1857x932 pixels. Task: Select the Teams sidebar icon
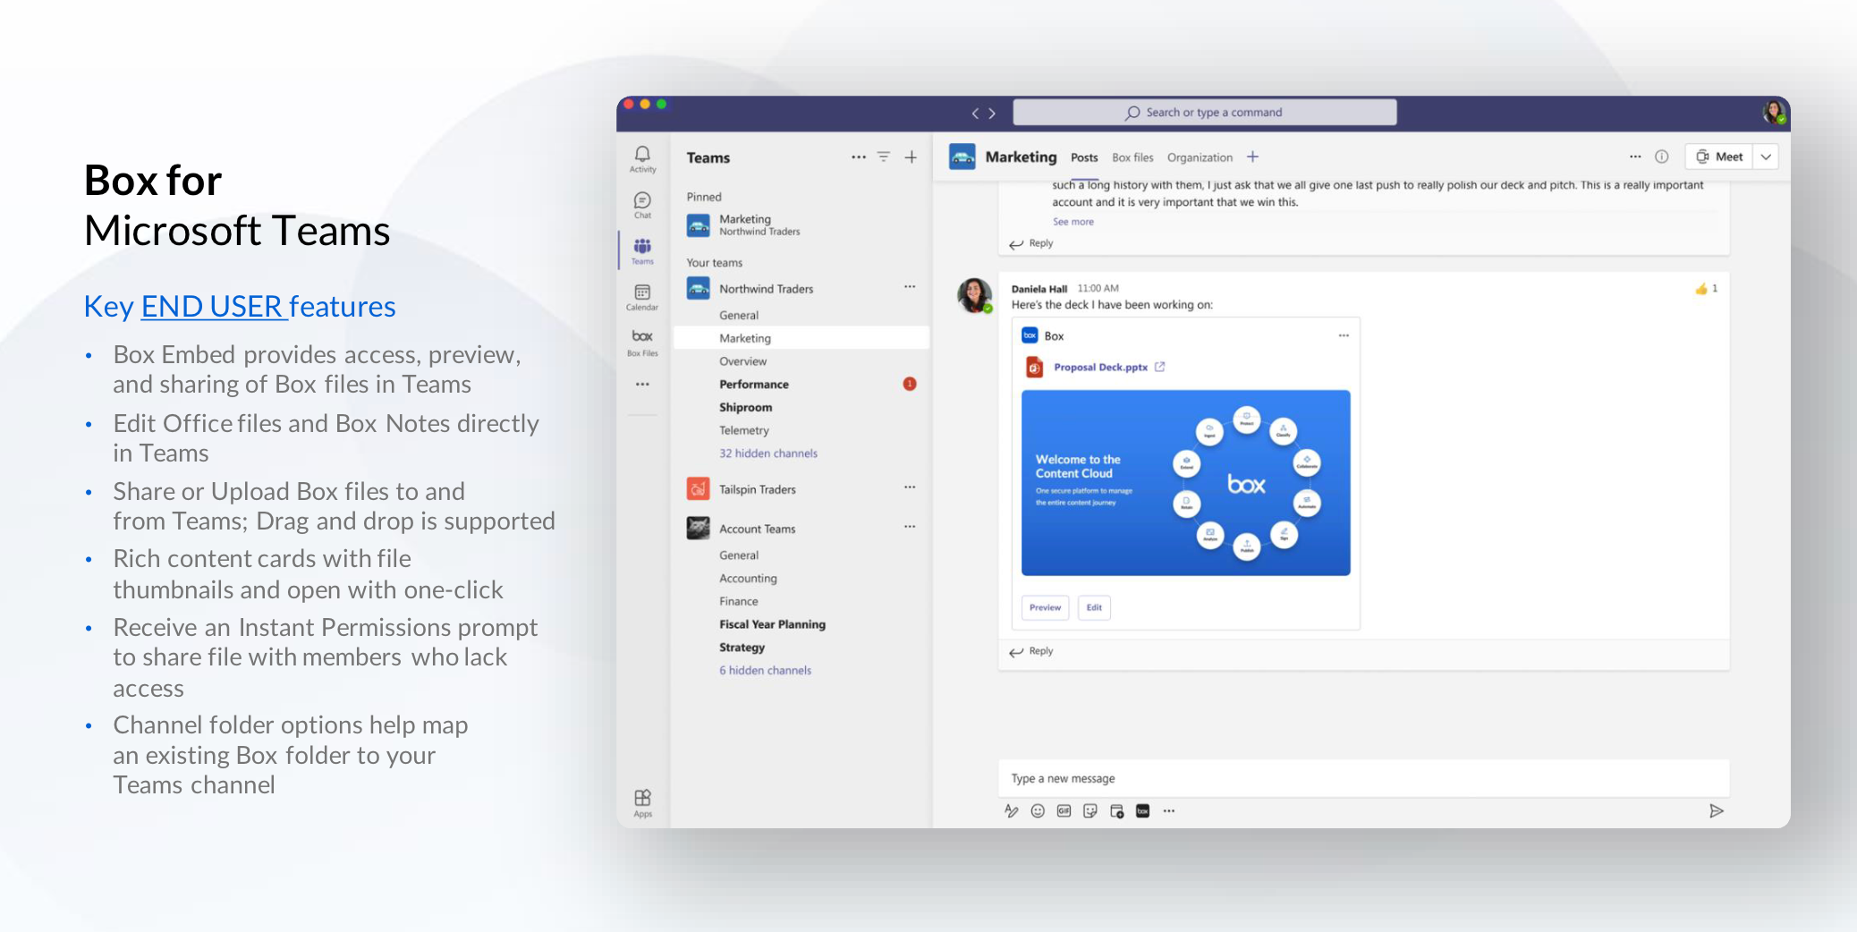(x=642, y=250)
